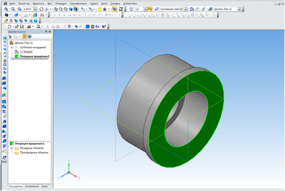Viewport: 285px width, 191px height.
Task: Open the new document dropdown arrow
Action: click(x=13, y=26)
